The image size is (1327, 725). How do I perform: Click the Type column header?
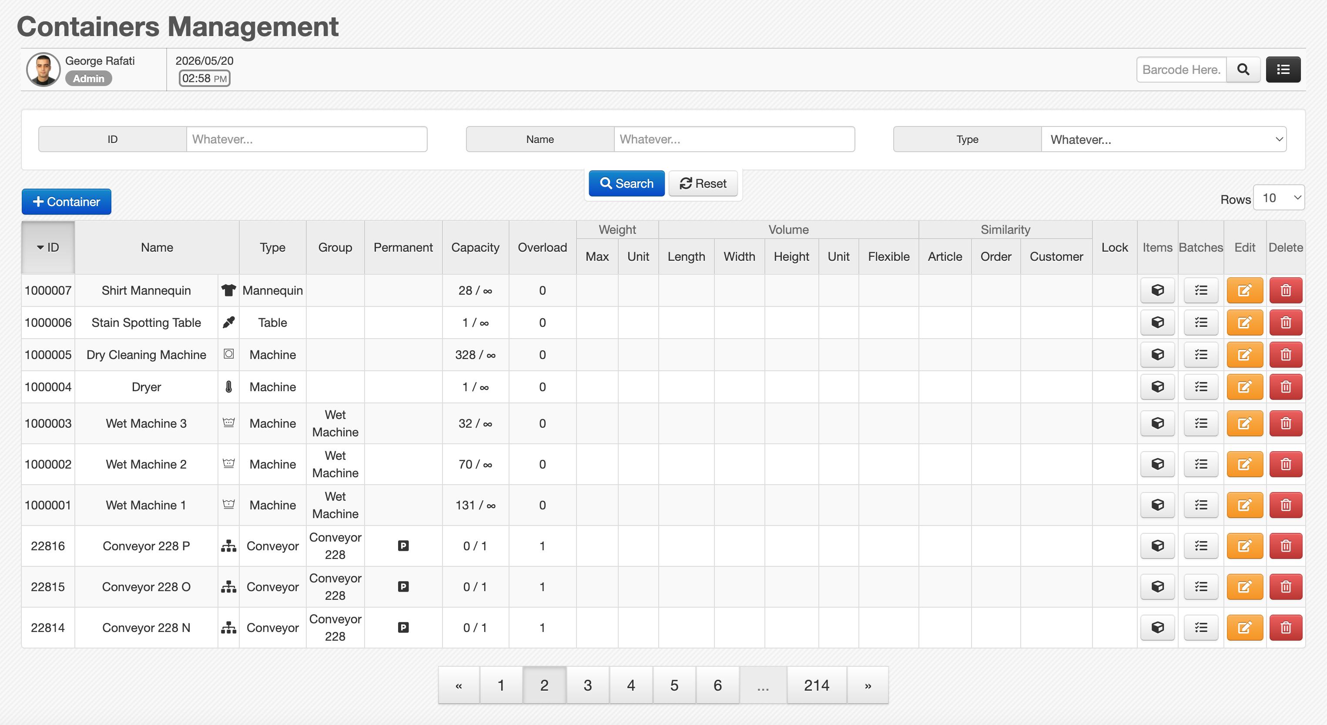pyautogui.click(x=272, y=247)
